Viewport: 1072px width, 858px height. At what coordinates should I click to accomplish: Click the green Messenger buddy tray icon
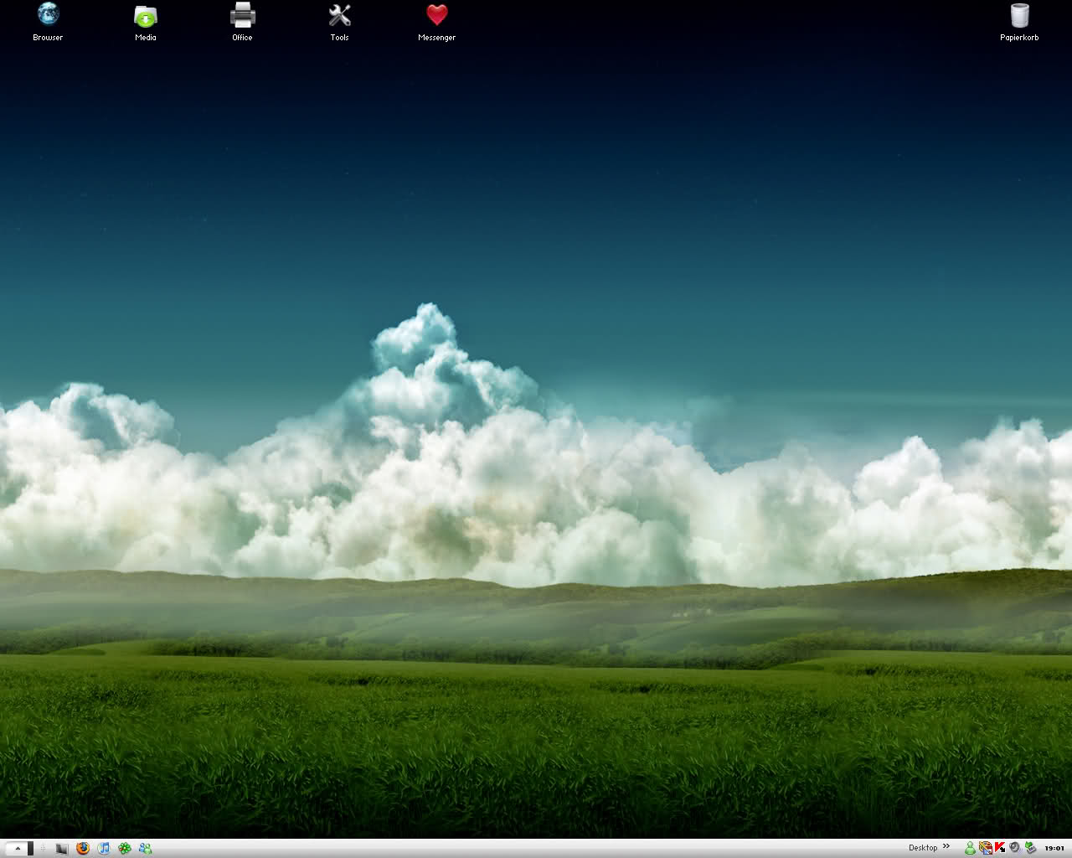click(x=970, y=848)
